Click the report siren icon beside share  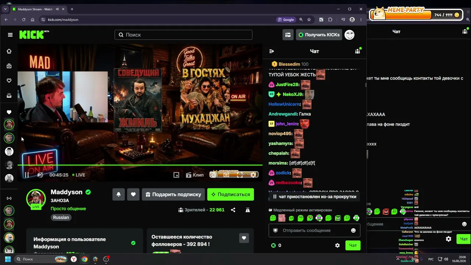248,210
